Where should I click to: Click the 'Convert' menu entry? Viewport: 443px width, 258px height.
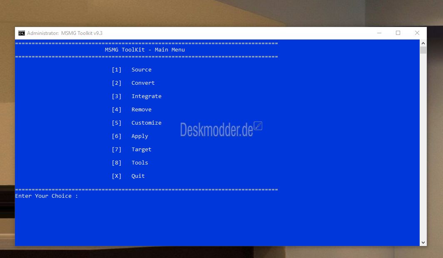143,83
